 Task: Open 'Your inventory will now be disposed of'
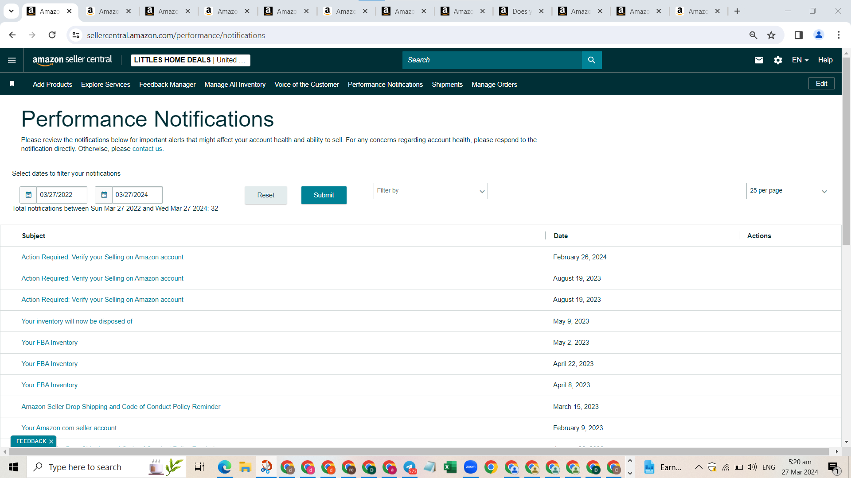click(77, 321)
